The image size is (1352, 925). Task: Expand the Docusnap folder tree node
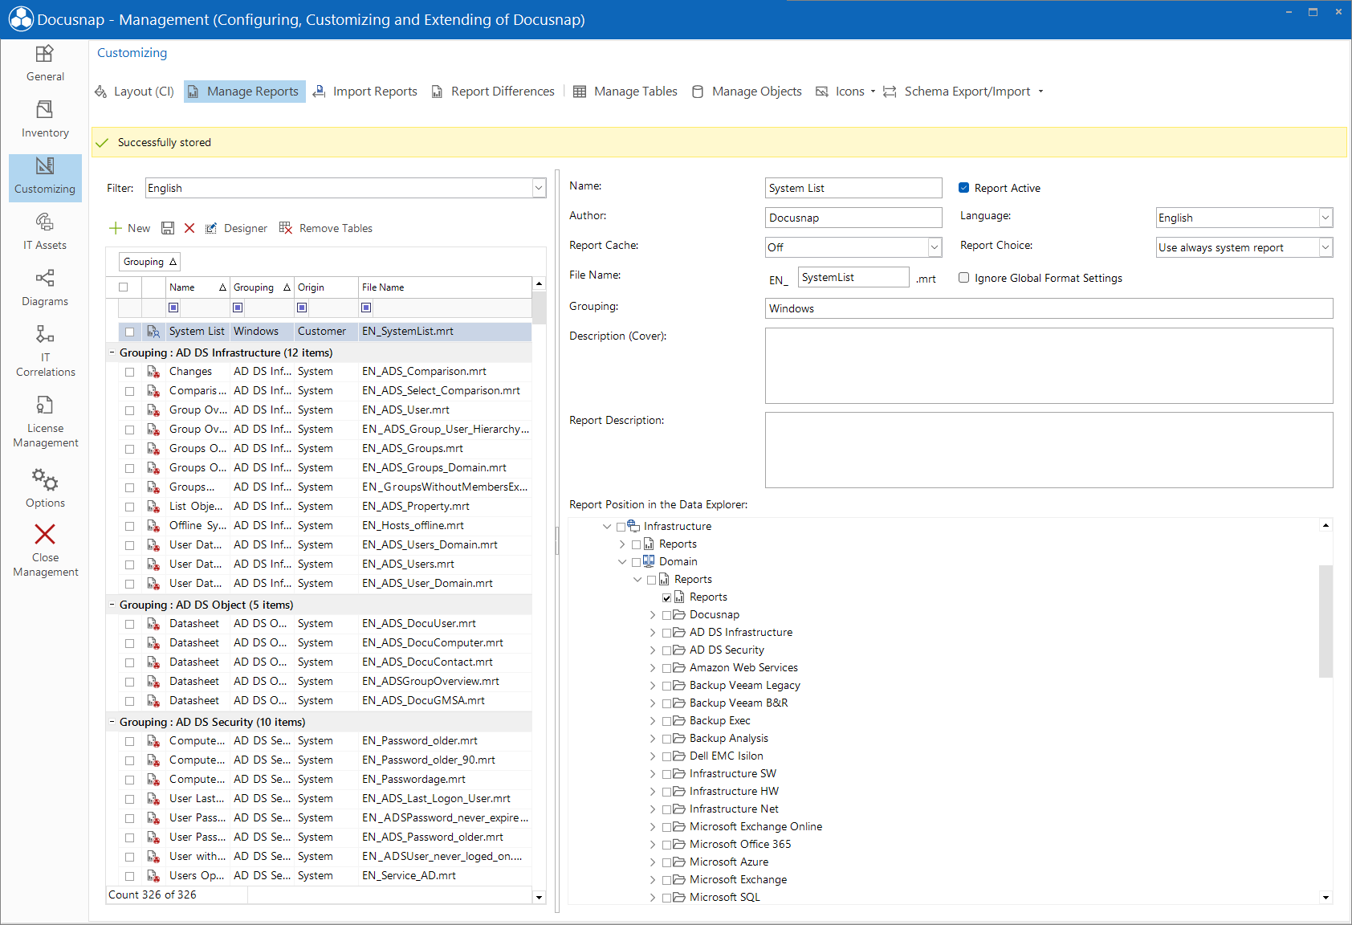click(653, 615)
